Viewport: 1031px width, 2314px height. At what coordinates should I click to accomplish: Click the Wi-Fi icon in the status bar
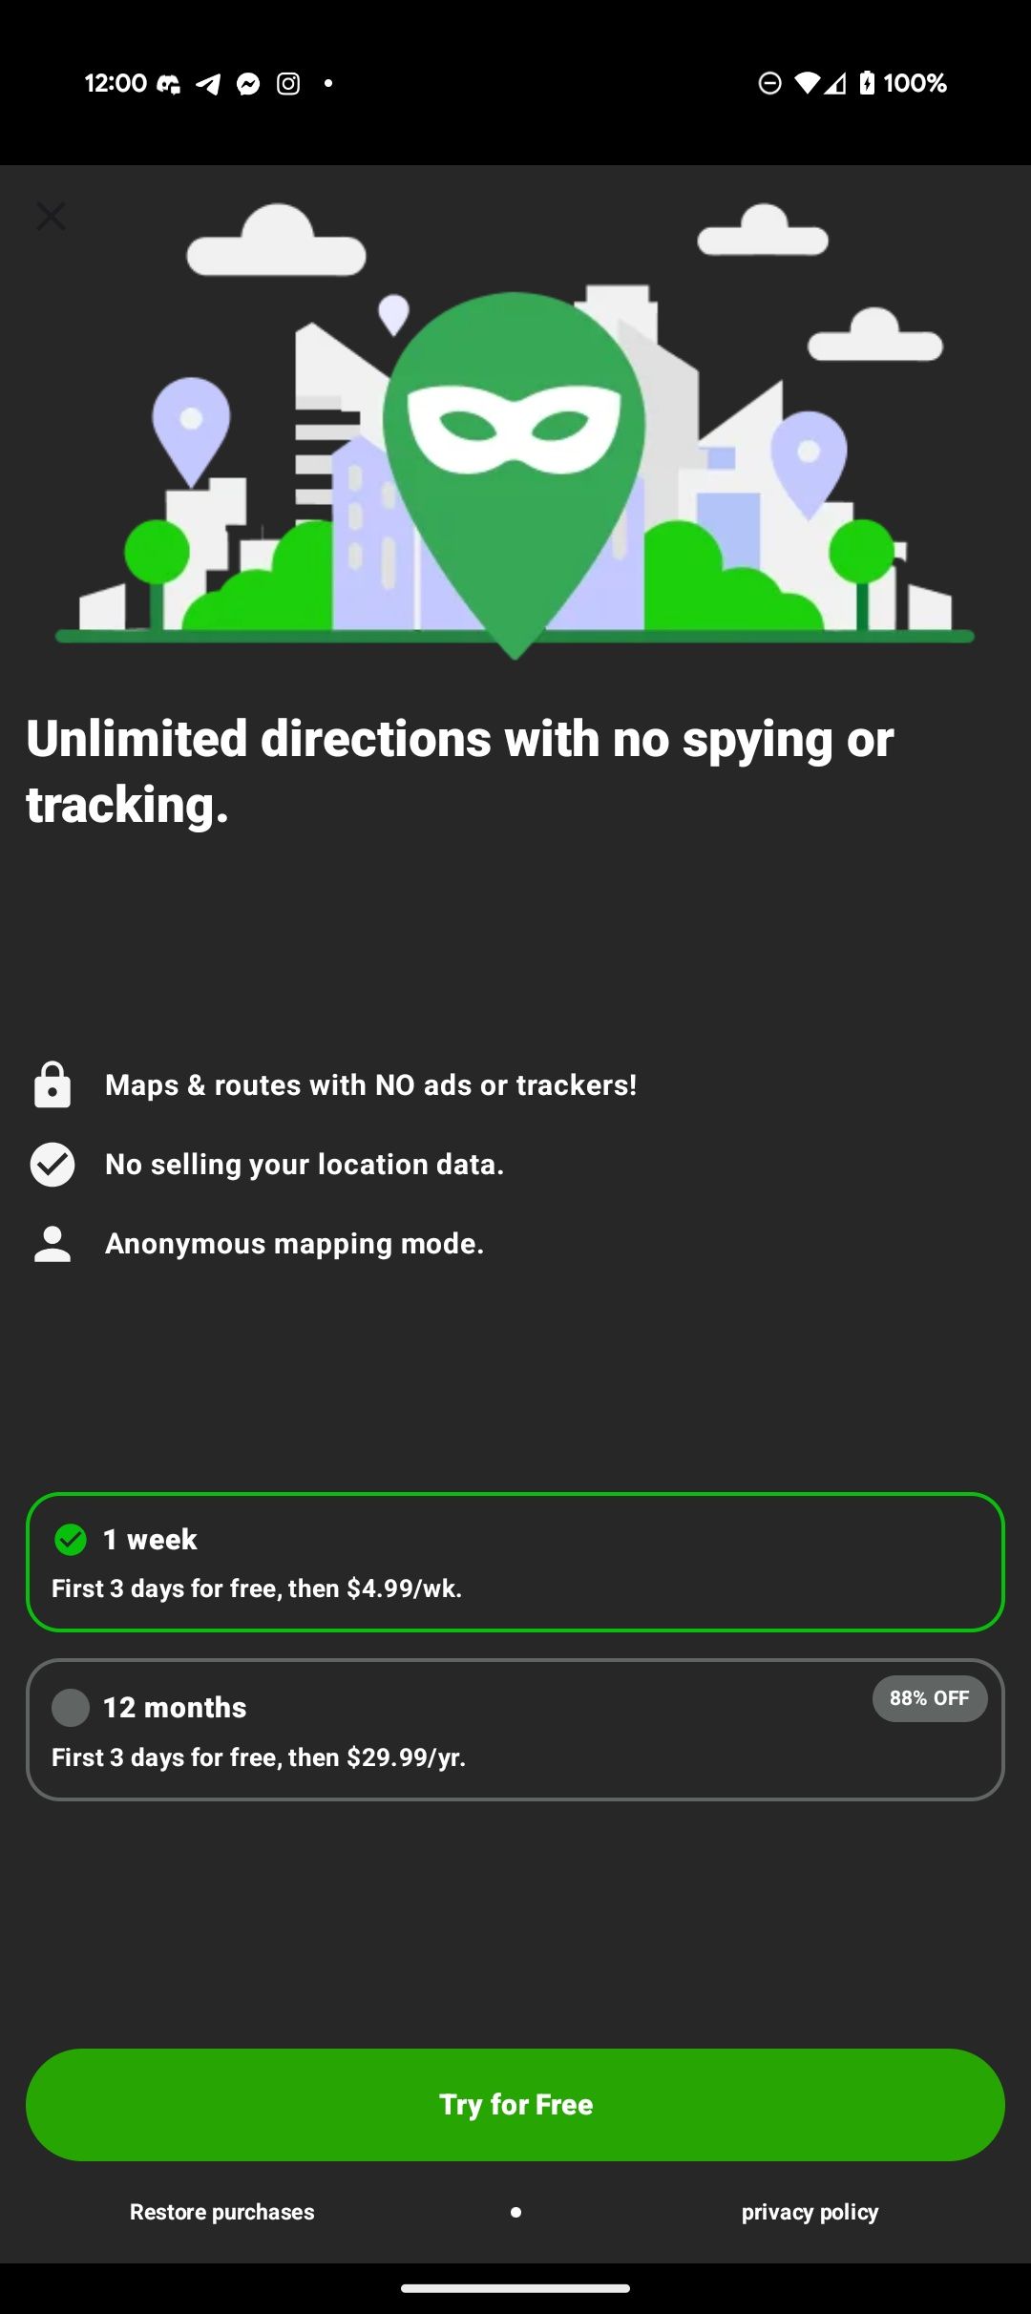click(807, 83)
